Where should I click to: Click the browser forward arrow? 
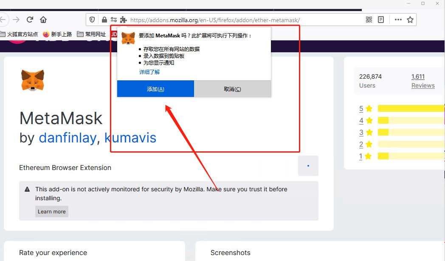click(16, 20)
